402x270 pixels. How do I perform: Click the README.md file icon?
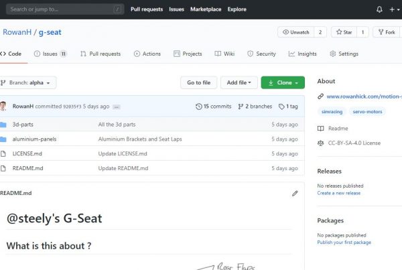click(x=3, y=168)
